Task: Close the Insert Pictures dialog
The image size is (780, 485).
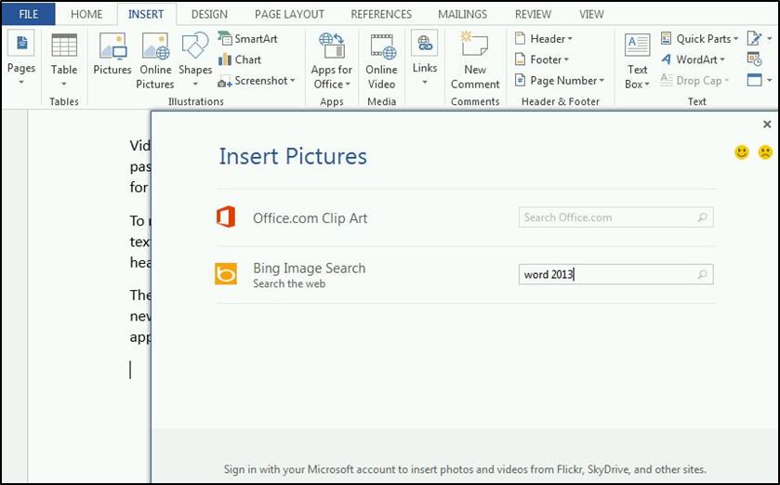Action: click(767, 125)
